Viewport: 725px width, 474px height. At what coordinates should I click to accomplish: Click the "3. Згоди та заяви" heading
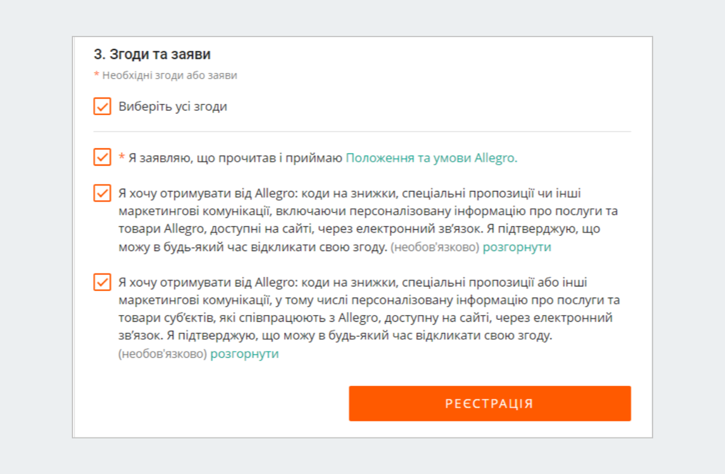pos(152,54)
